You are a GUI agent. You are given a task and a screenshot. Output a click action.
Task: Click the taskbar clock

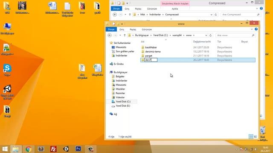(x=265, y=149)
